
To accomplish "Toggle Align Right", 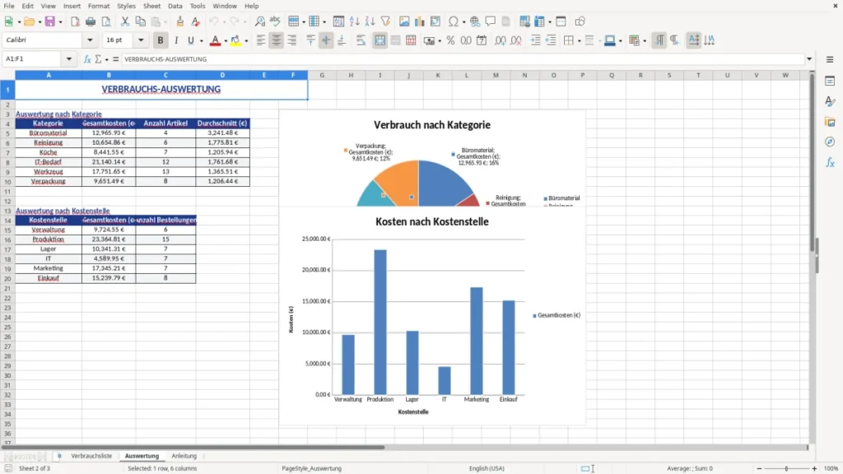I will tap(292, 40).
